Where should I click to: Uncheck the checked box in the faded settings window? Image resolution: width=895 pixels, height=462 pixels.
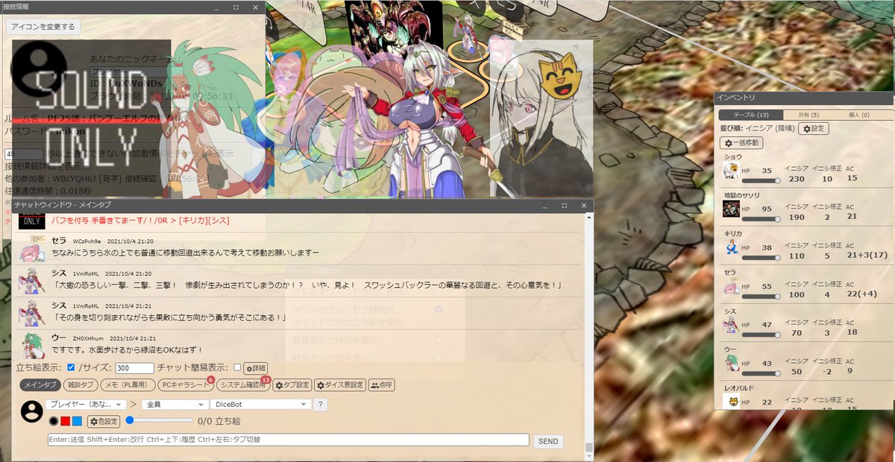point(438,308)
